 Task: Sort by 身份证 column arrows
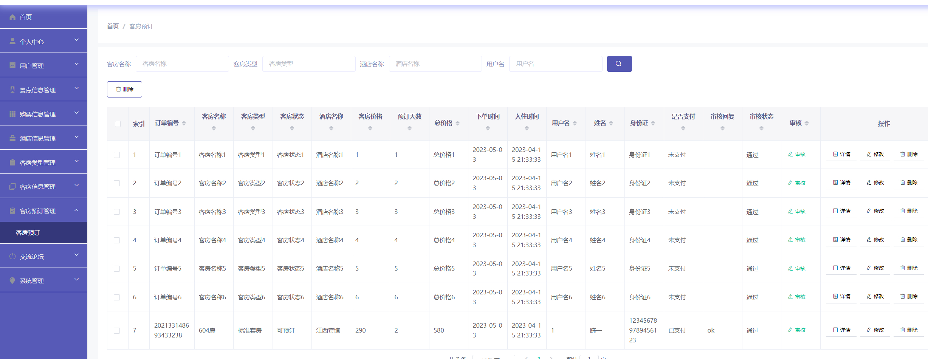coord(653,123)
